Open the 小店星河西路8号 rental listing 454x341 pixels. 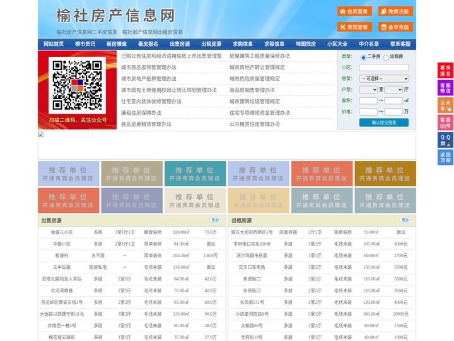[x=252, y=314]
